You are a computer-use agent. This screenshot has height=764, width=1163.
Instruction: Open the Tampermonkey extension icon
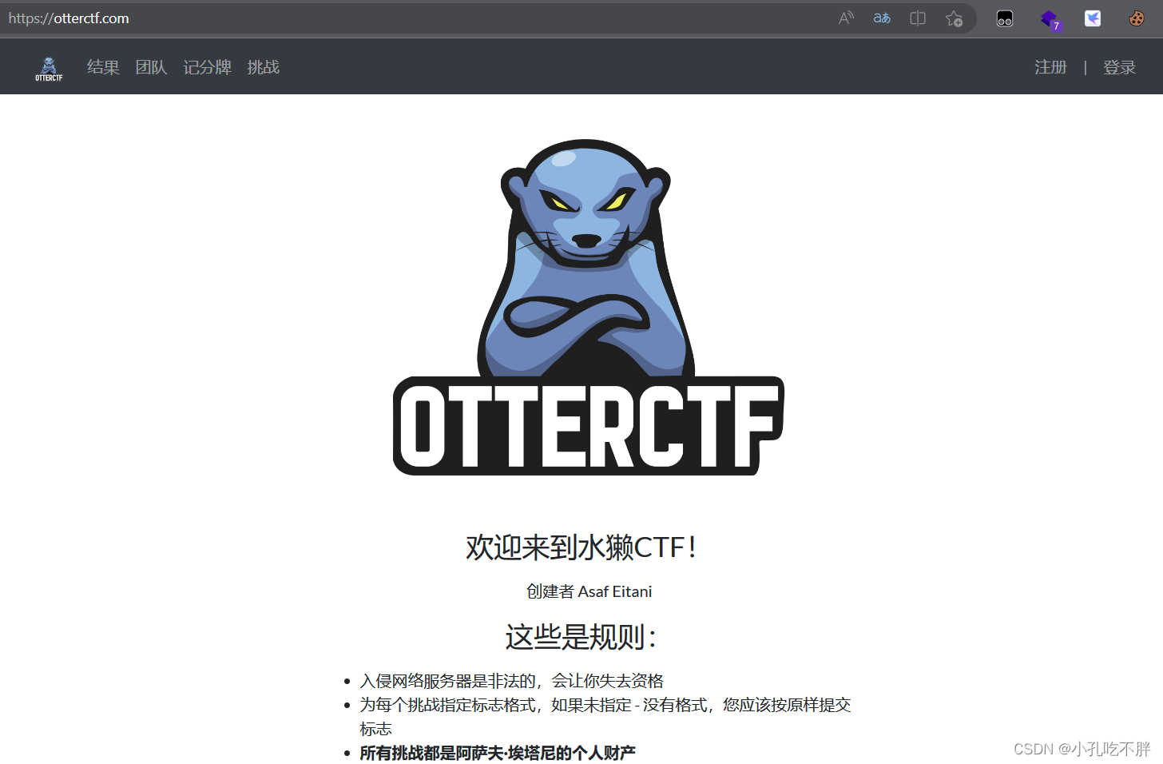point(1005,18)
